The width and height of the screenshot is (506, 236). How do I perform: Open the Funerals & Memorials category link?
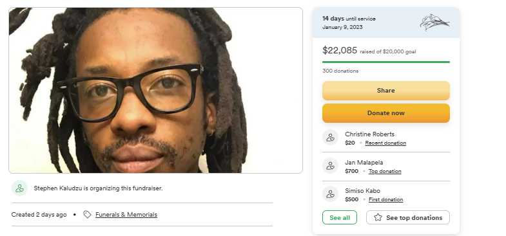[126, 214]
